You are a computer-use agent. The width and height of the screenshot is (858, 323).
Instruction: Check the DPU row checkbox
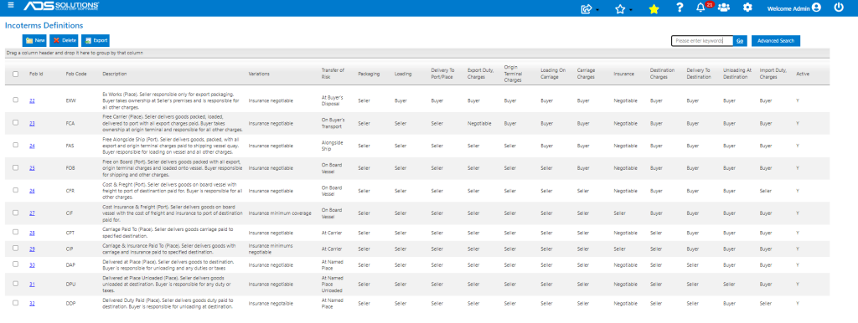pos(15,284)
